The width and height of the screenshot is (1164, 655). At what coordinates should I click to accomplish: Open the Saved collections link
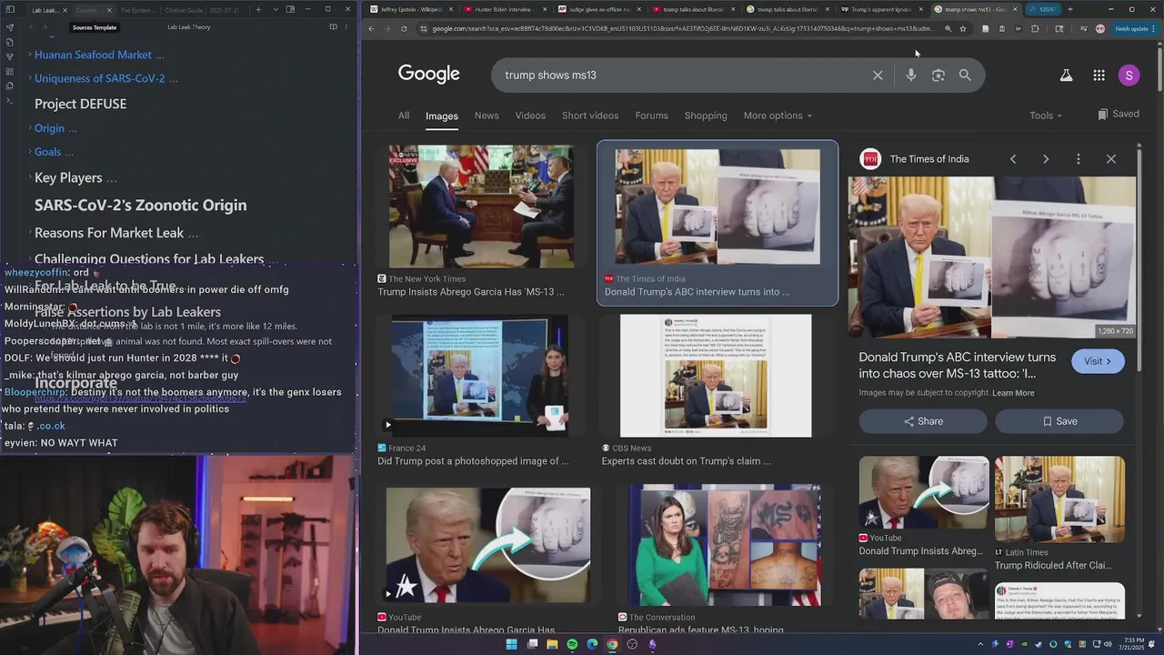pyautogui.click(x=1118, y=115)
